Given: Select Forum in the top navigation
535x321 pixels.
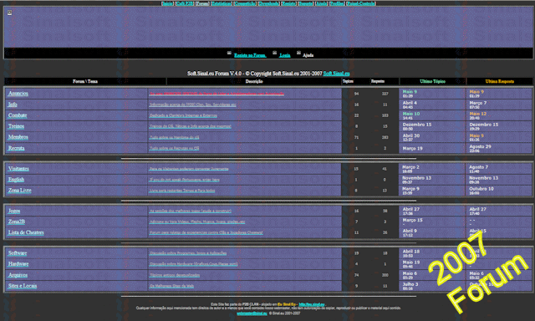Looking at the screenshot, I should click(x=202, y=3).
